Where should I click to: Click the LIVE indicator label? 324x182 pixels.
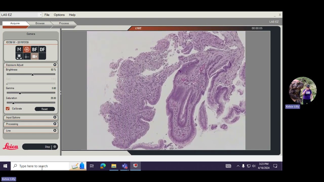[x=138, y=28]
